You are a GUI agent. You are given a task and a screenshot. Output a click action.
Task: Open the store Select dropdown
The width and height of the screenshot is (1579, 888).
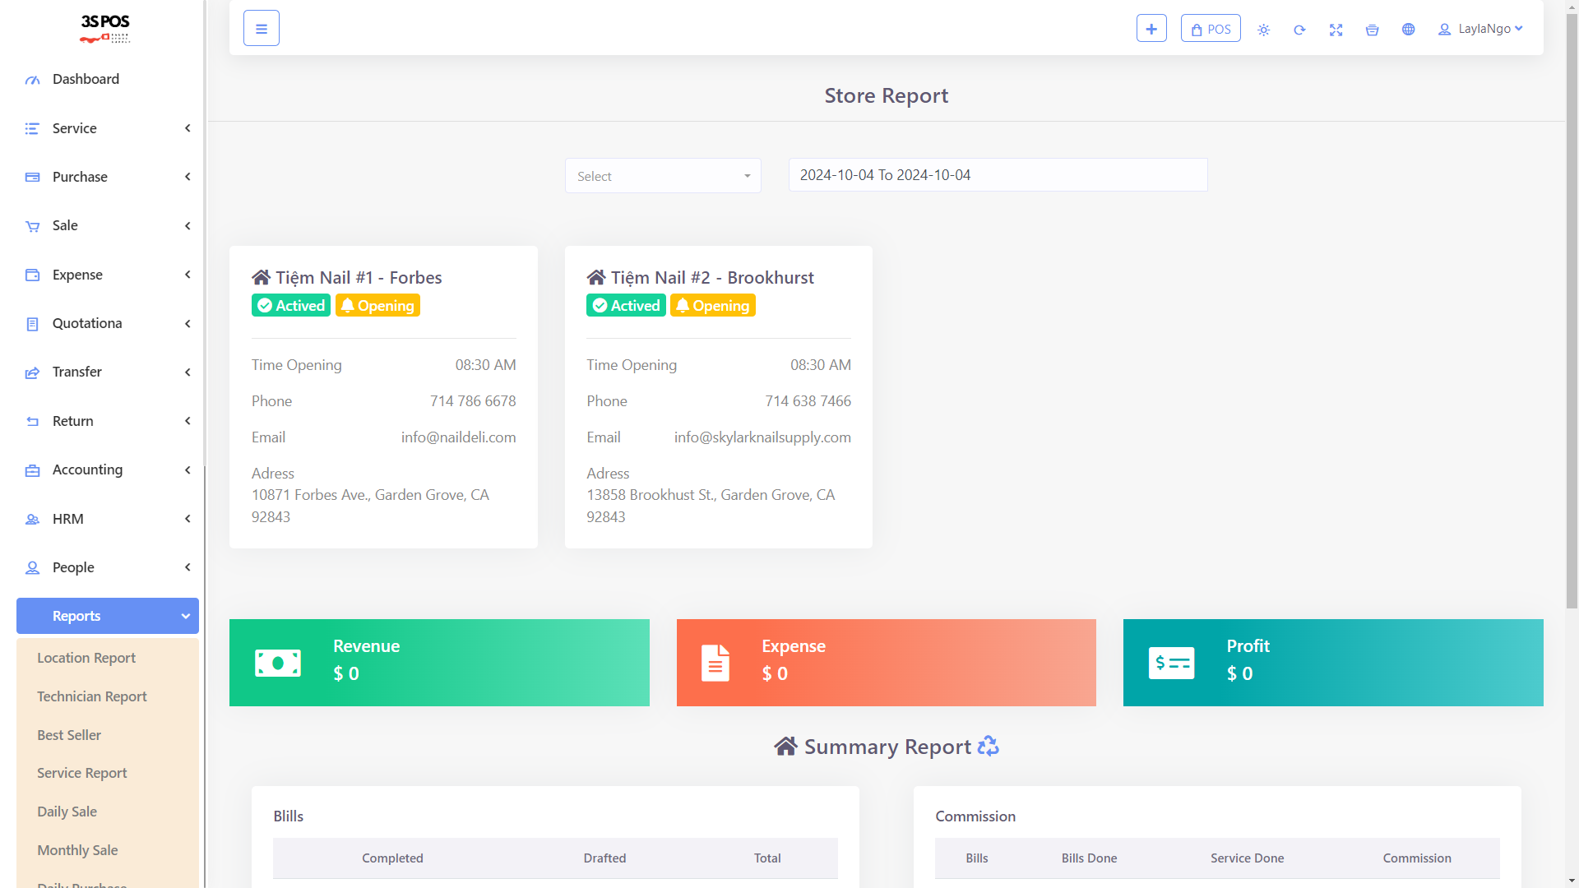pyautogui.click(x=663, y=176)
